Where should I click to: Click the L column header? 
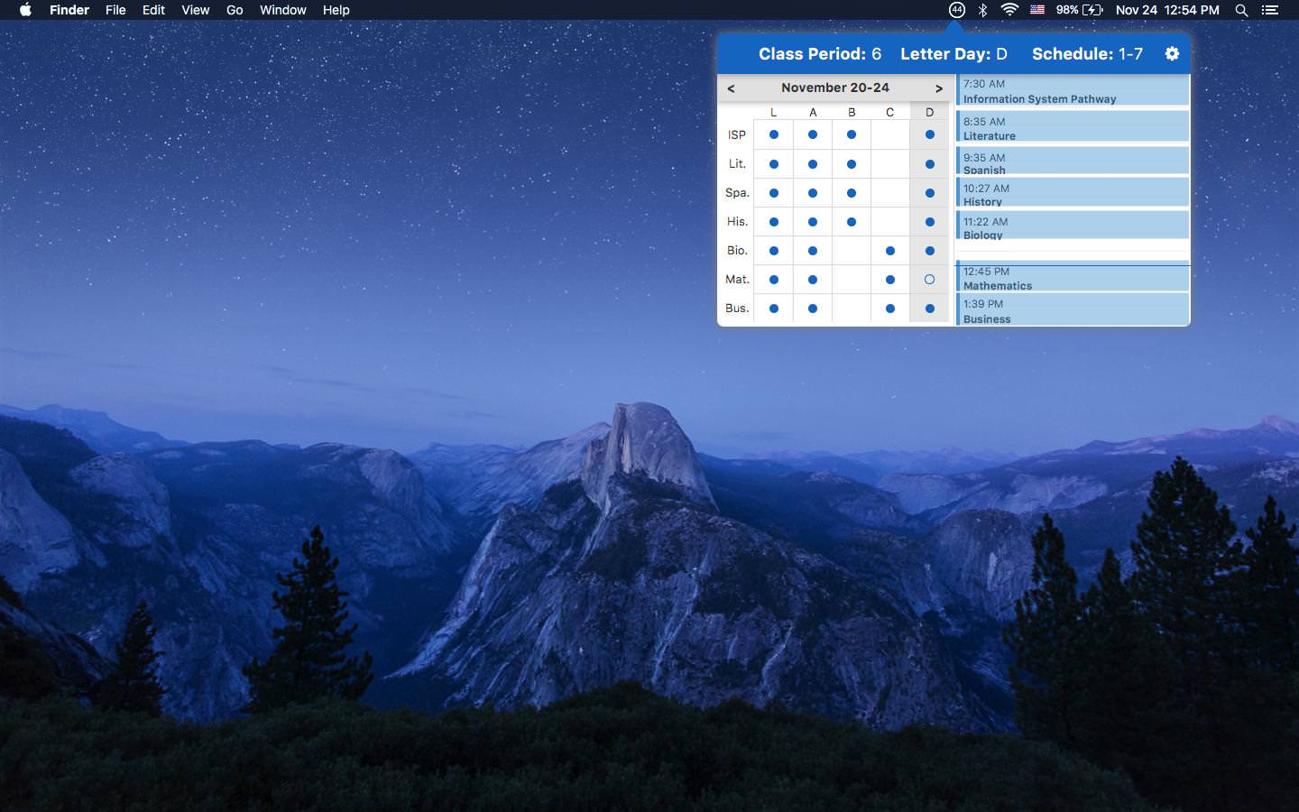[x=774, y=113]
